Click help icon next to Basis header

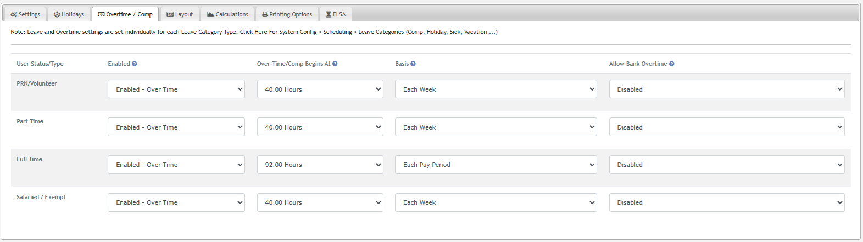(413, 64)
